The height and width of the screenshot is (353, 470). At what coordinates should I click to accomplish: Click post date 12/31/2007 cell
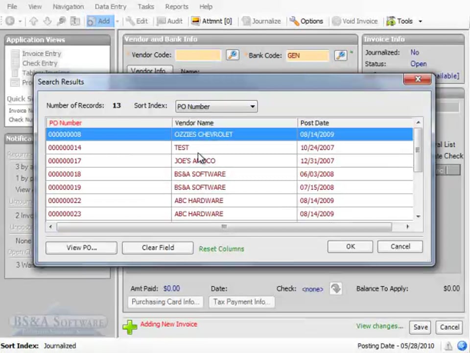click(355, 161)
